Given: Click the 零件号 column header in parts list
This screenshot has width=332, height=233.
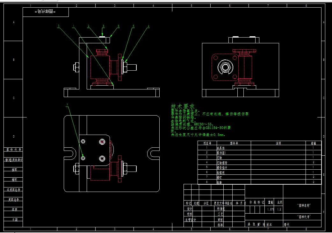Looking at the screenshot, I should [234, 143].
